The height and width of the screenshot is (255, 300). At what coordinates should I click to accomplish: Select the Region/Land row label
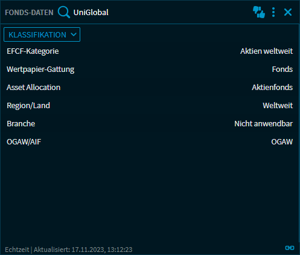tap(28, 106)
